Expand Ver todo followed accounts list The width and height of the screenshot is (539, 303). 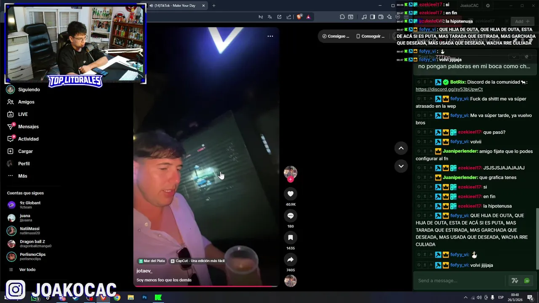27,269
